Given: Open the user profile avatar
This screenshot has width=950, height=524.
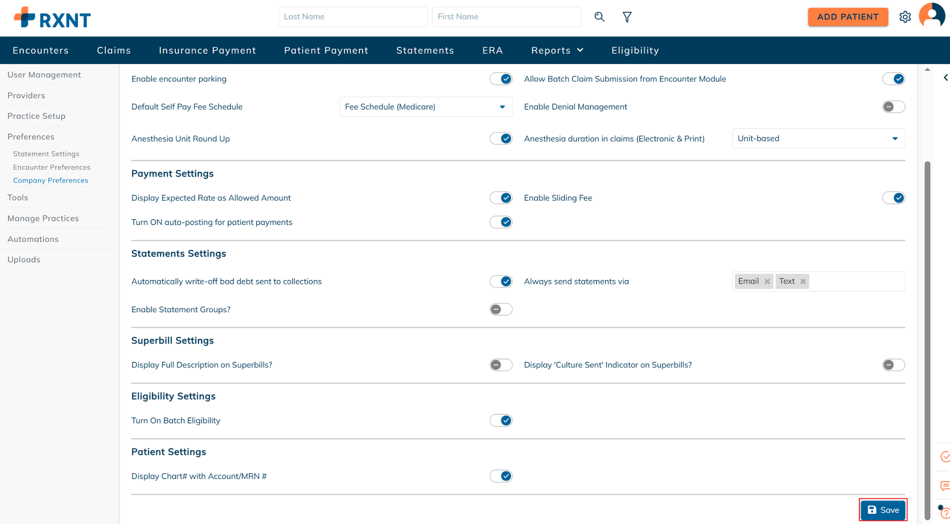Looking at the screenshot, I should tap(931, 16).
